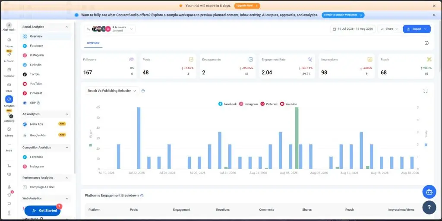The width and height of the screenshot is (442, 221).
Task: Collapse the Web Analytics section
Action: tap(67, 199)
